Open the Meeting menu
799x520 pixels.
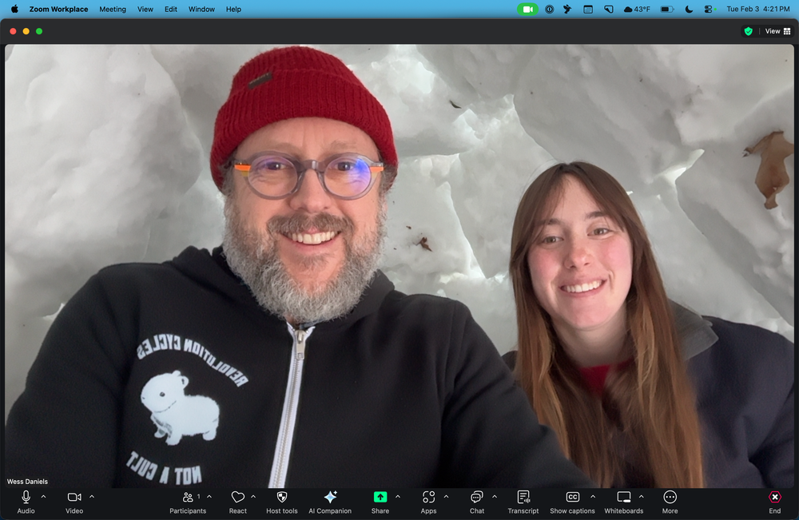112,9
